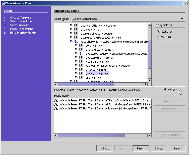Go to step View Summary

pos(19,25)
